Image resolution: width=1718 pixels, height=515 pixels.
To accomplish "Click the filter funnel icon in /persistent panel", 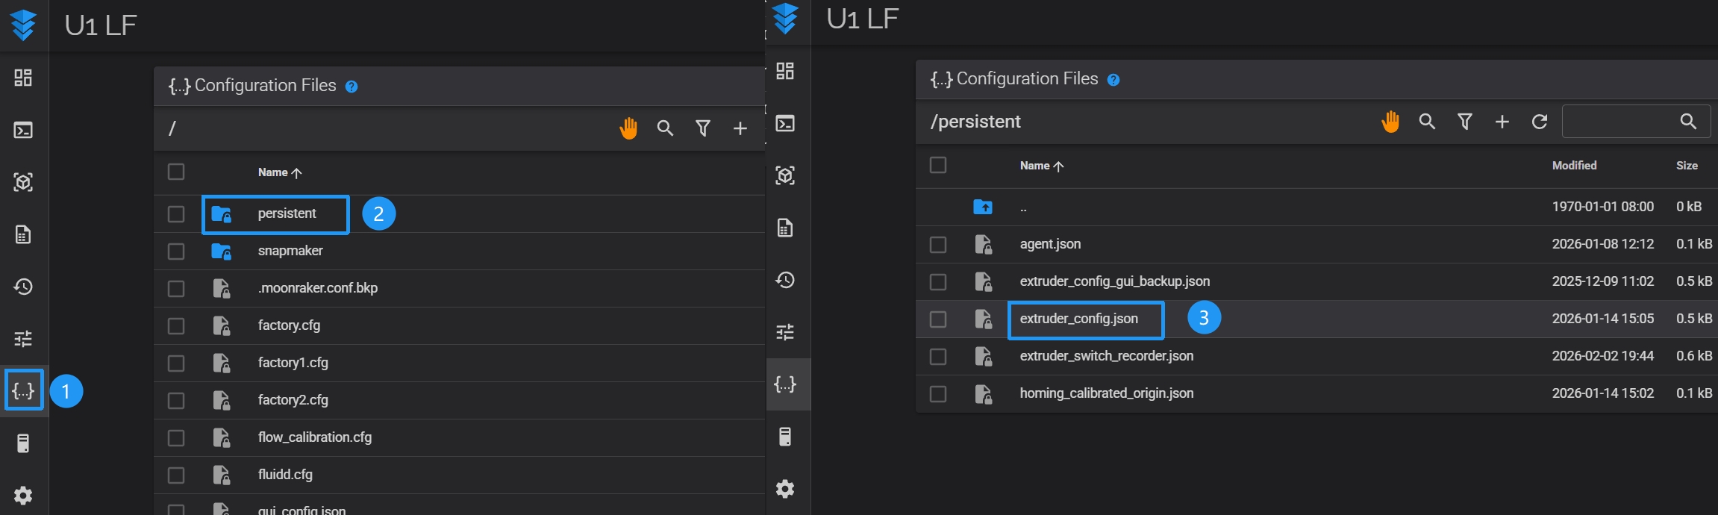I will pos(1464,122).
